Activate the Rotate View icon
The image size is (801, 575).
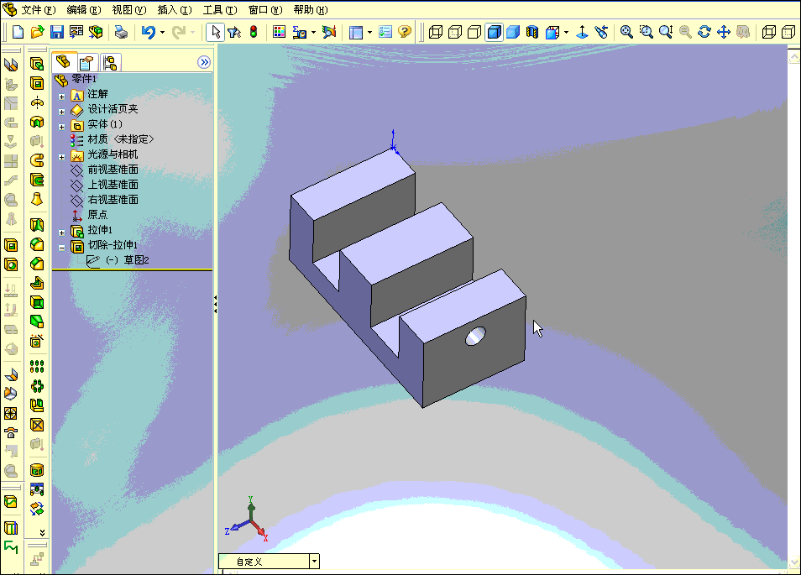704,32
